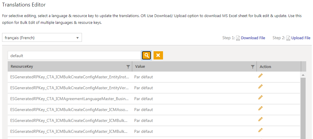Open the Value column filter

tap(253, 67)
